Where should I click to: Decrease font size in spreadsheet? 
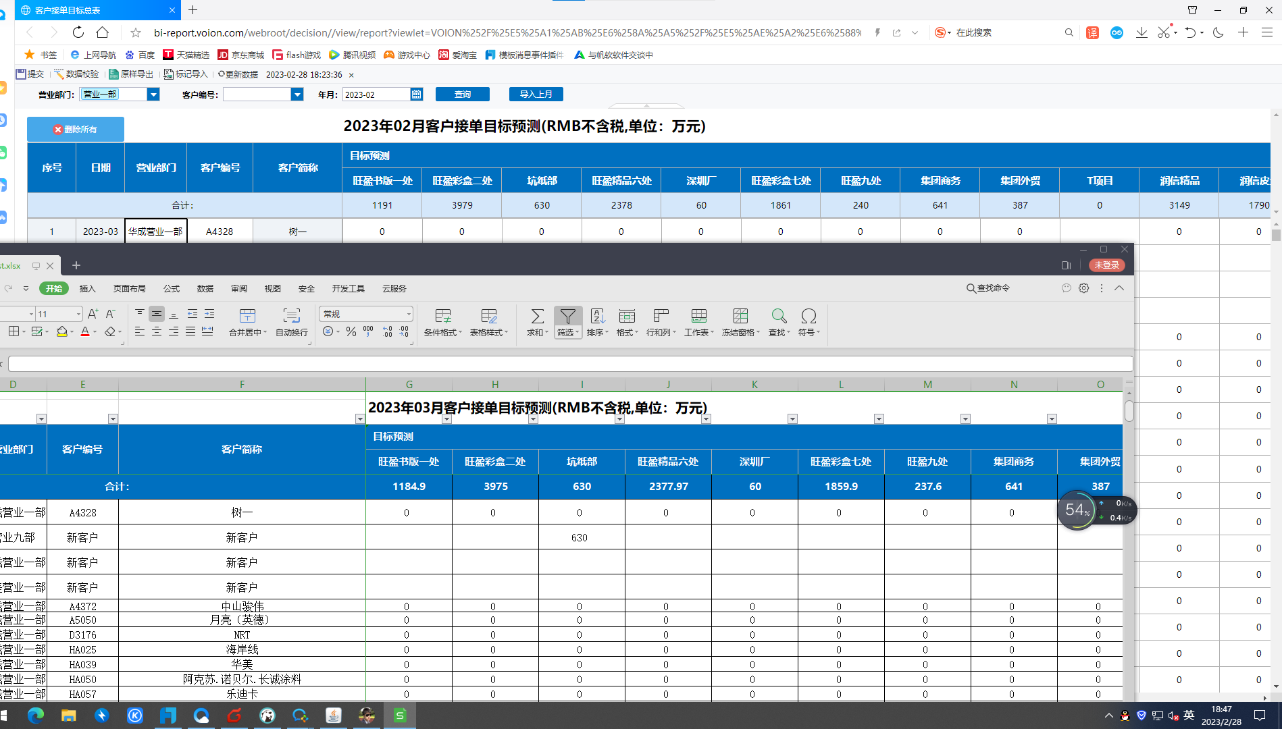(111, 314)
